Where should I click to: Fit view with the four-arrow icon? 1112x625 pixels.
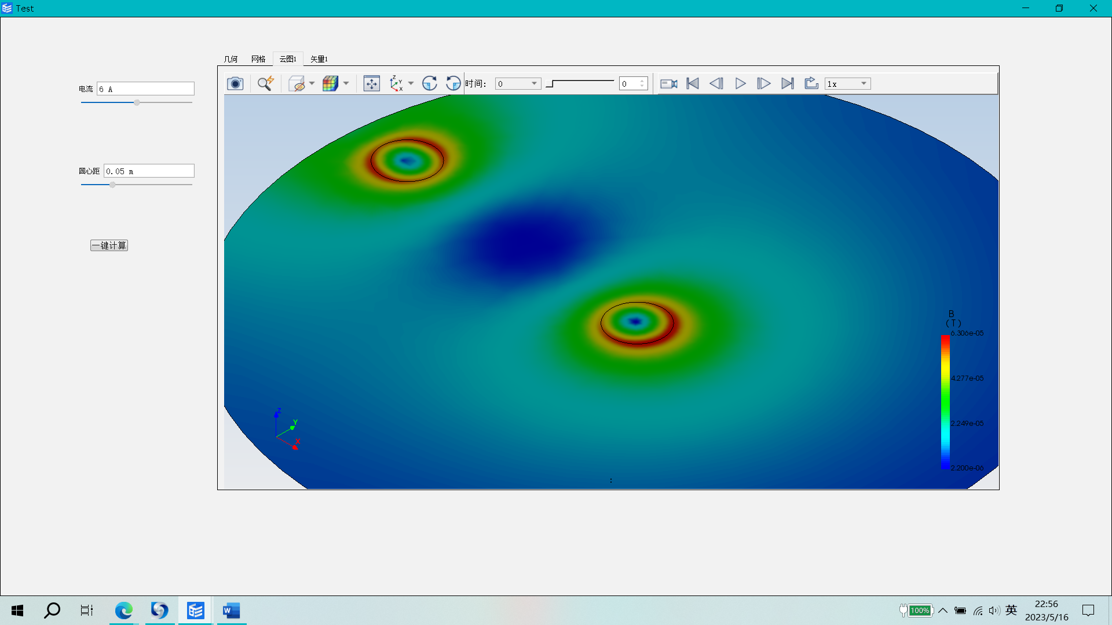(x=371, y=83)
